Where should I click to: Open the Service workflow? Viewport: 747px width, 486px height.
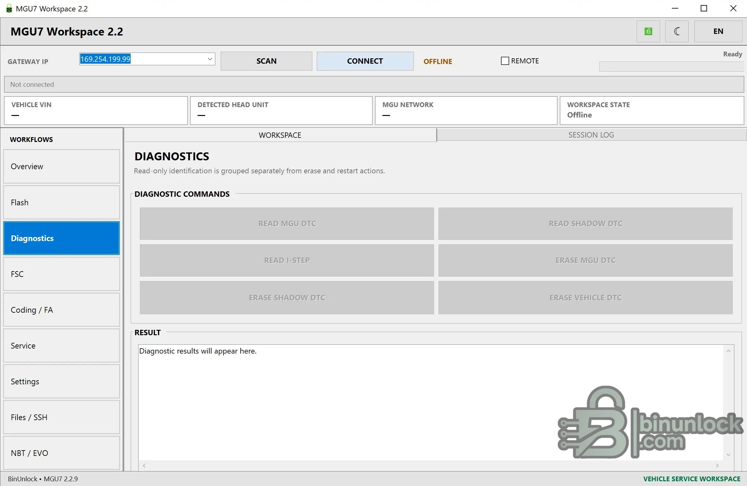62,346
